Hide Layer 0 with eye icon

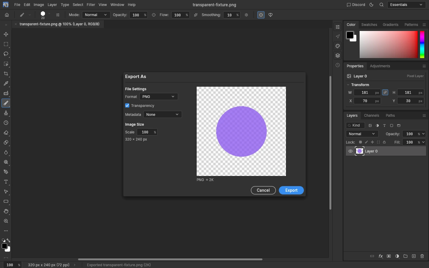pos(350,151)
